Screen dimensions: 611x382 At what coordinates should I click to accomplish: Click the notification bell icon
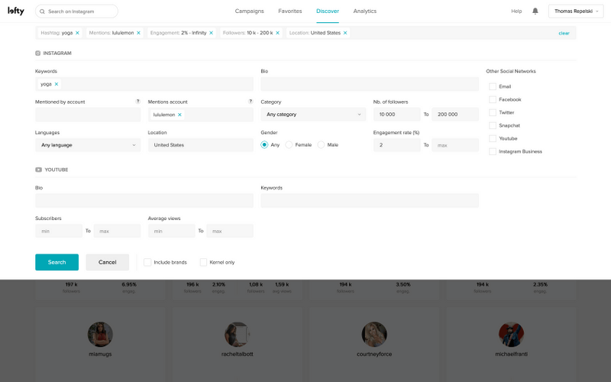(x=535, y=11)
